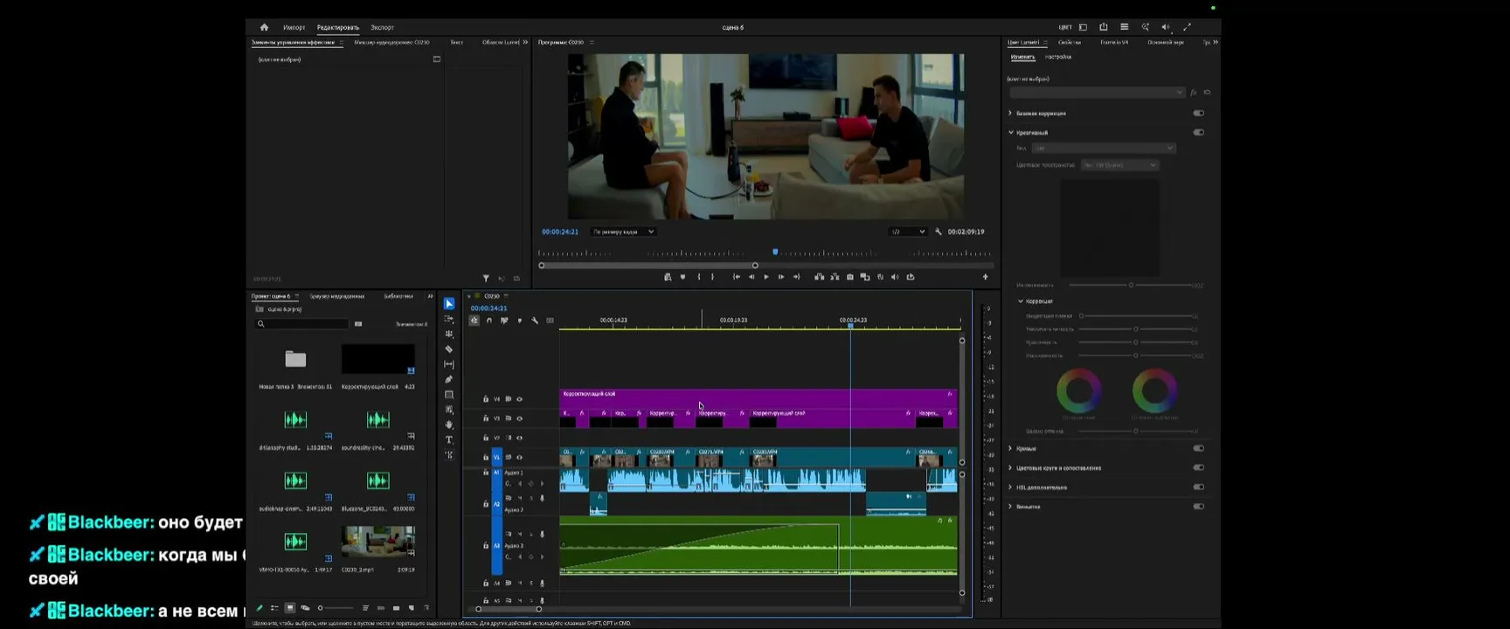Select the Ripple Edit tool
The image size is (1510, 629).
pos(449,334)
